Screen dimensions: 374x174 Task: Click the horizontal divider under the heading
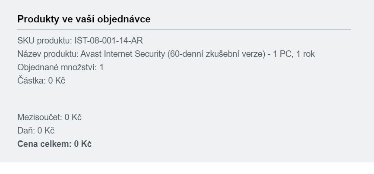coord(184,29)
